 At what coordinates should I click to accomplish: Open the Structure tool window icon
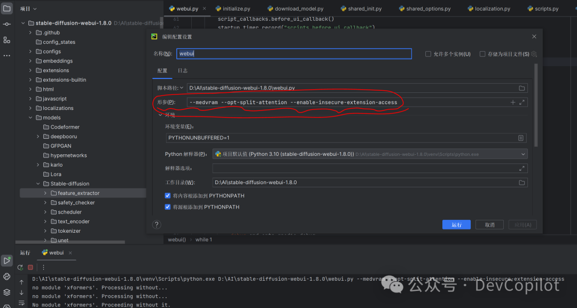click(x=6, y=40)
